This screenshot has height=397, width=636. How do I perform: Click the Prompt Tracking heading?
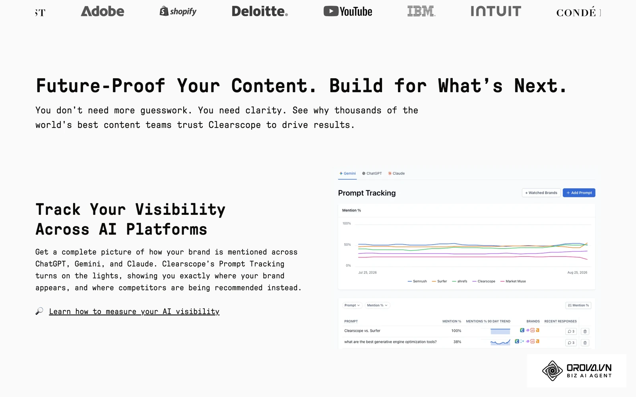pos(367,193)
